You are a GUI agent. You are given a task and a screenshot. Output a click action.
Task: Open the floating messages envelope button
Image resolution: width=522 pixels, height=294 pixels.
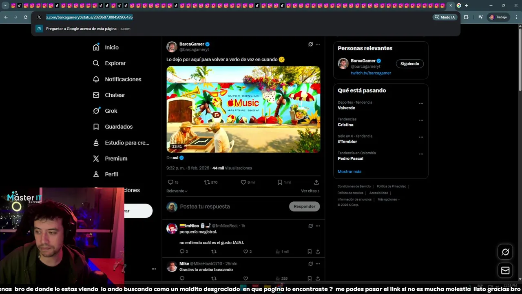[x=505, y=270]
